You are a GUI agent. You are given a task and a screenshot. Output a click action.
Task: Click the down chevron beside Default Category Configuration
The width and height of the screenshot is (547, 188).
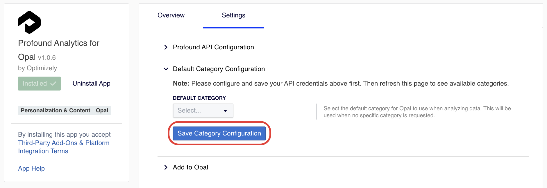click(166, 69)
